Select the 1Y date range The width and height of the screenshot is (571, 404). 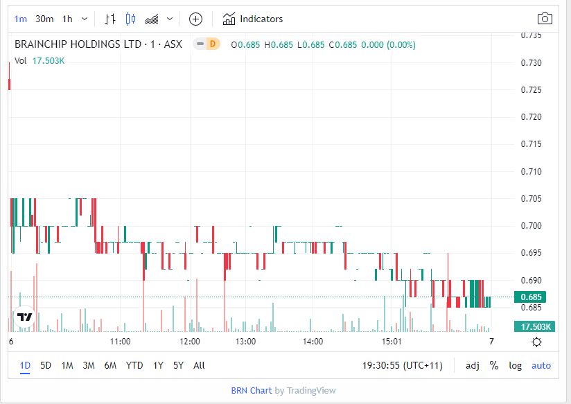click(158, 365)
